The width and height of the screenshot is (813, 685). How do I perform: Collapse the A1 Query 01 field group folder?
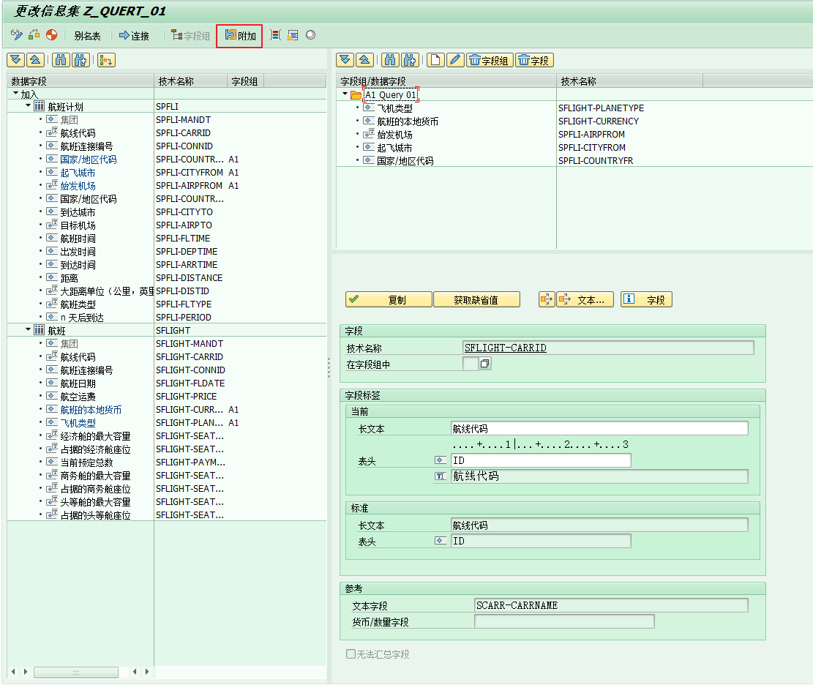345,94
